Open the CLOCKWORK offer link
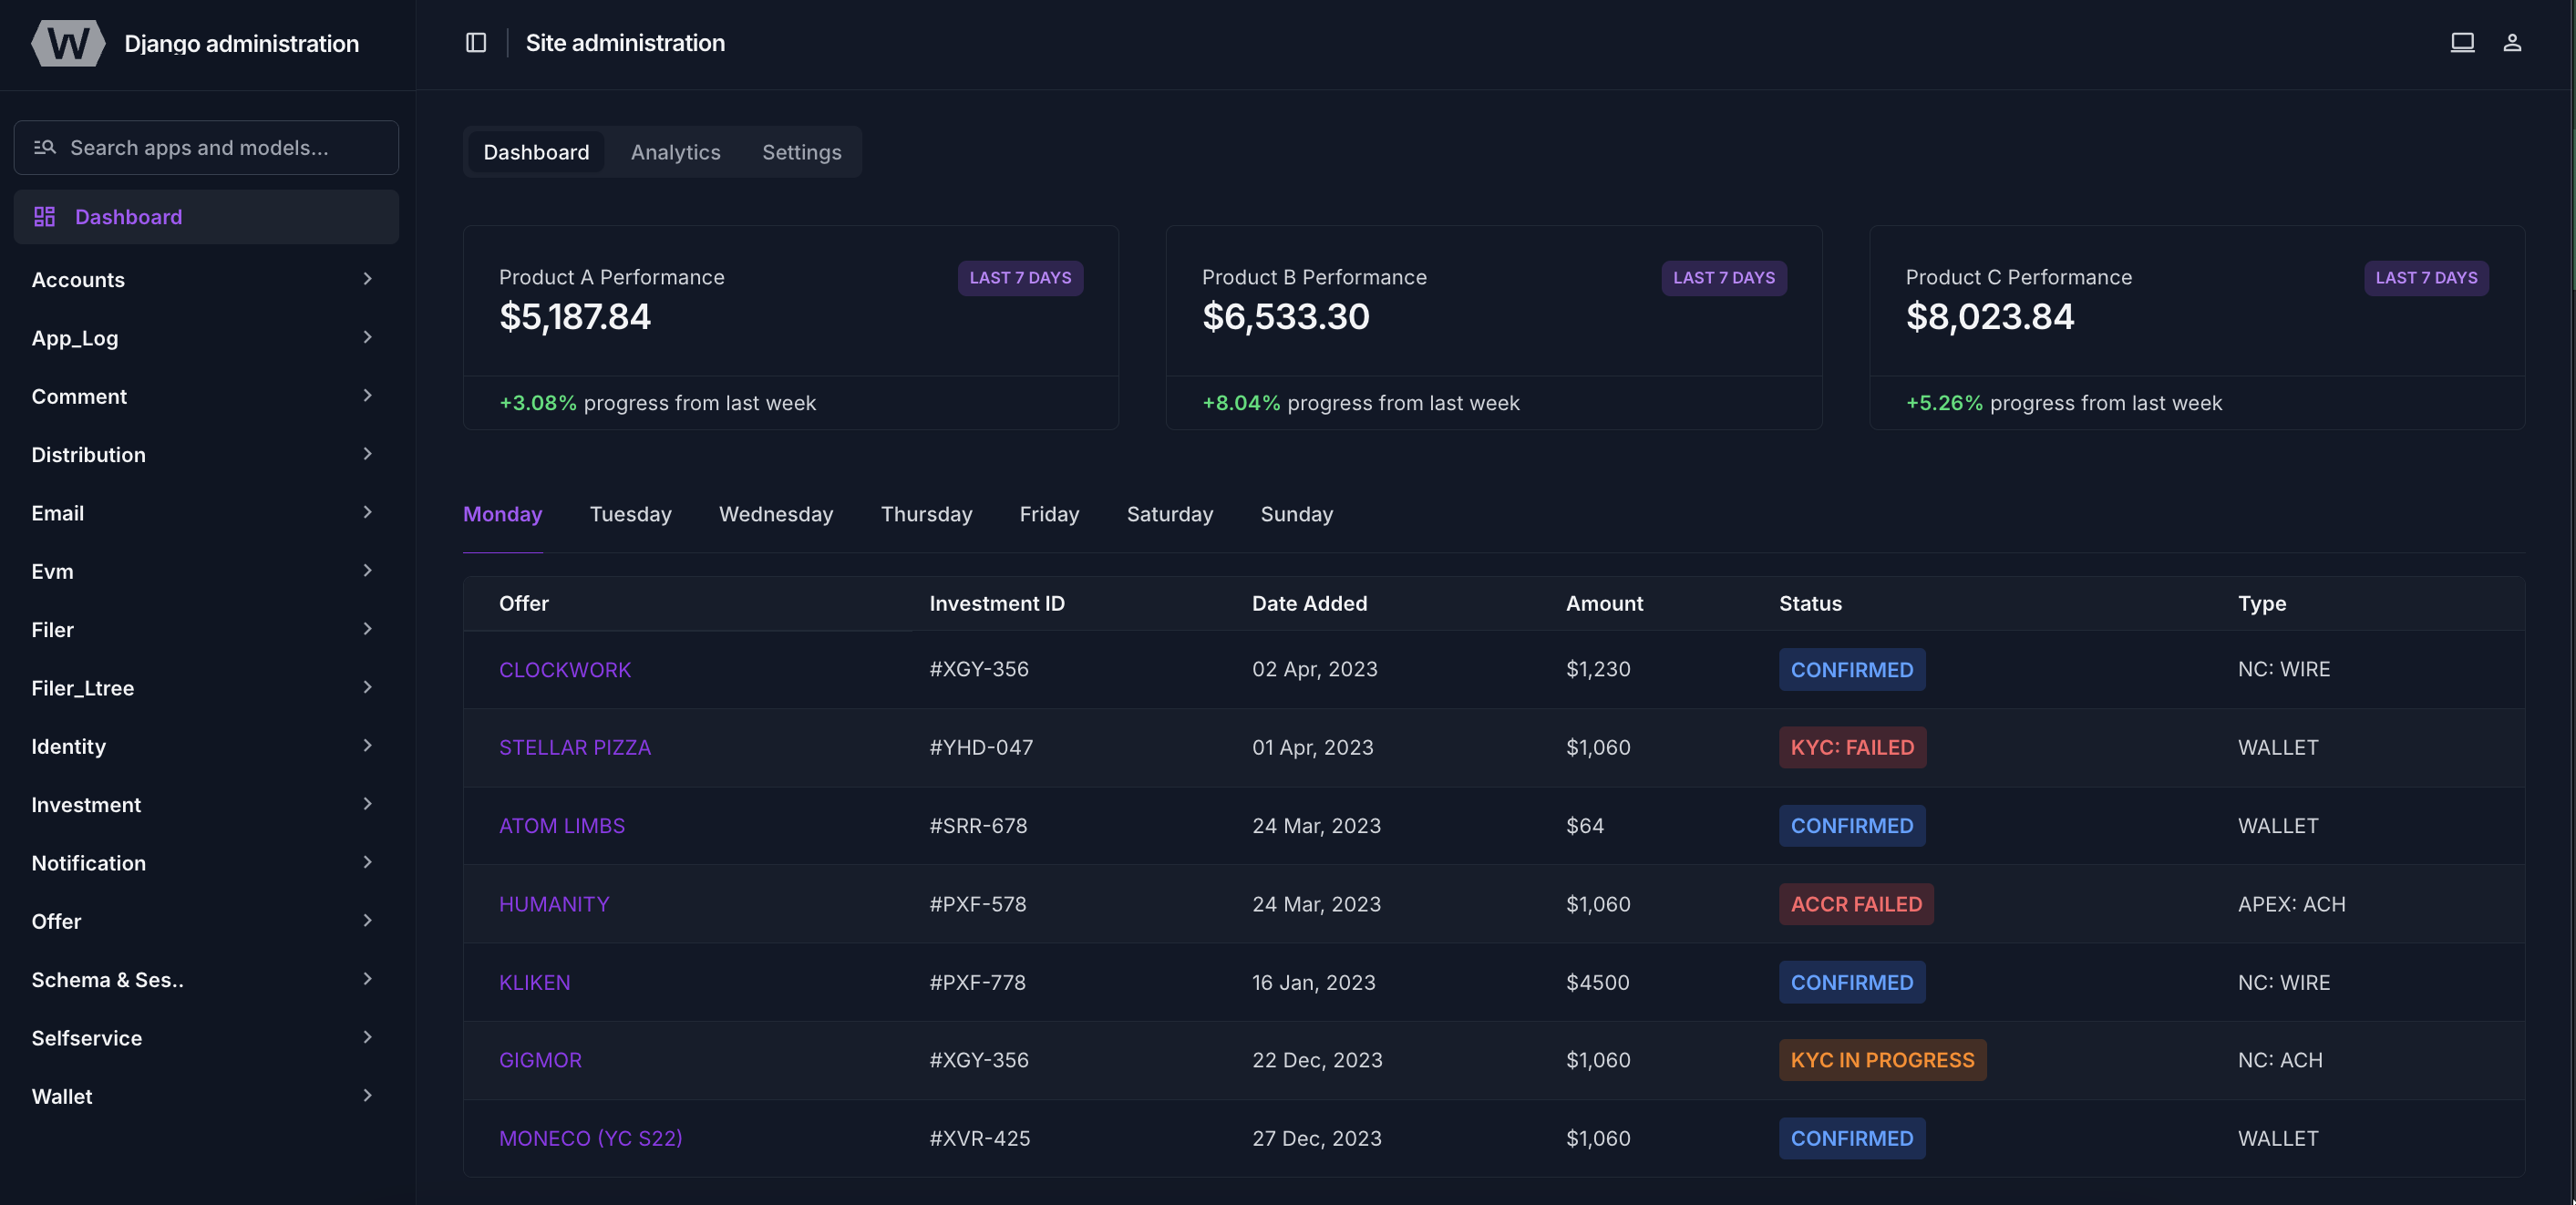This screenshot has height=1205, width=2576. 565,670
